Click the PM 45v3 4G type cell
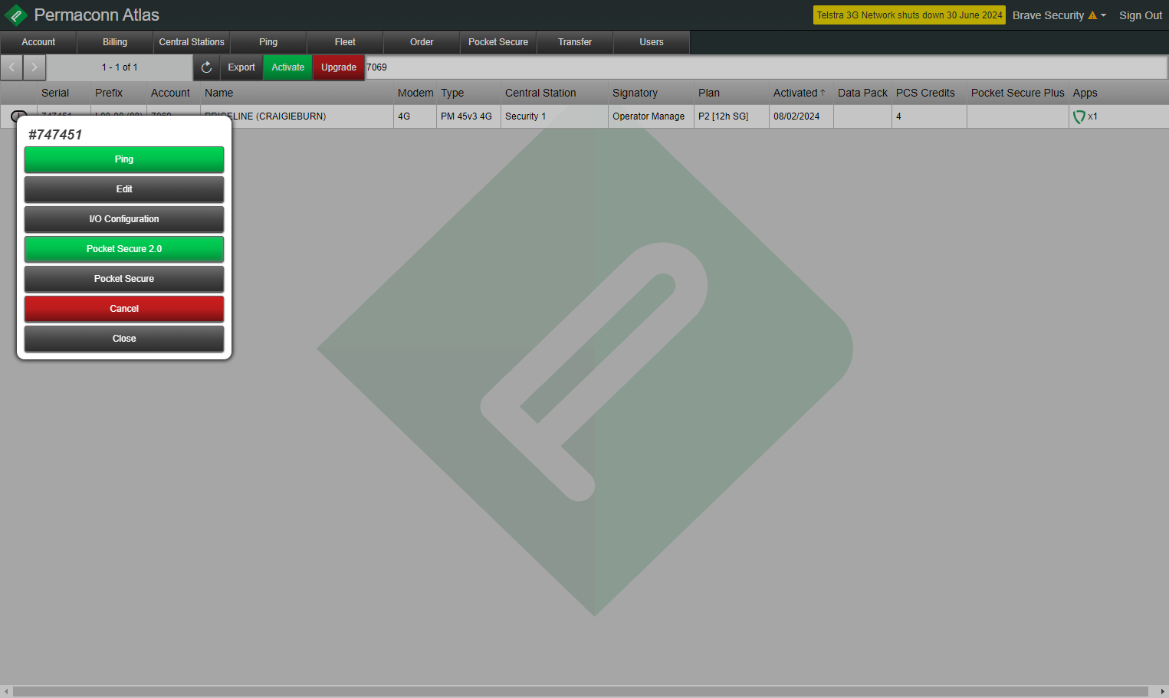The width and height of the screenshot is (1169, 698). [x=468, y=116]
